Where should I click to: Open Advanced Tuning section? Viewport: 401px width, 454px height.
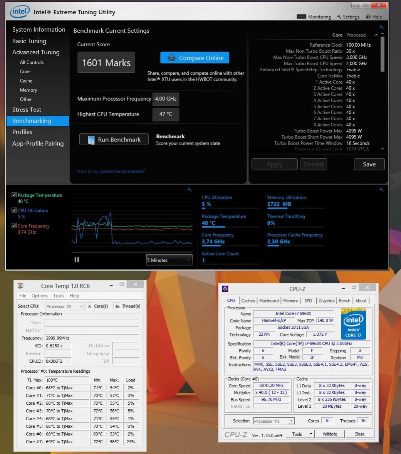click(x=36, y=52)
